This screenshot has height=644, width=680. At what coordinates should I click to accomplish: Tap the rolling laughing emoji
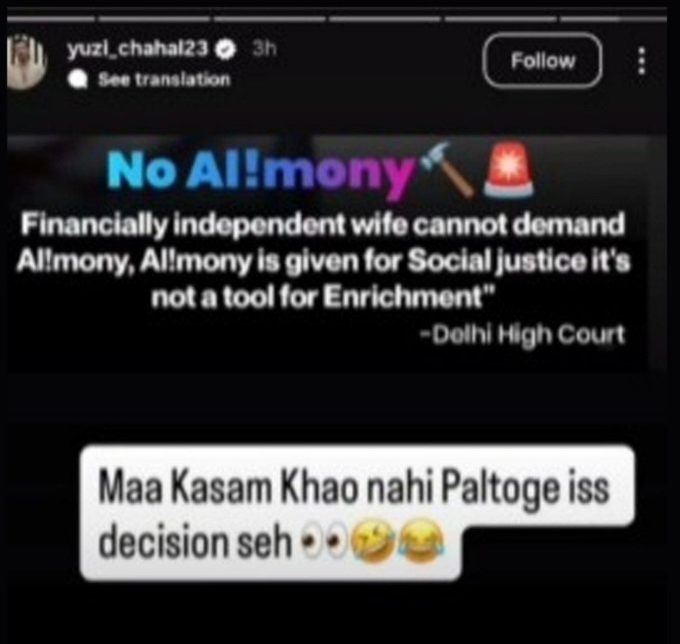coord(373,541)
